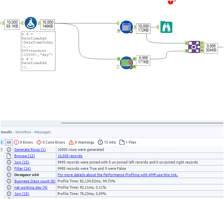
Task: Open the Generate Rows (1) link
Action: pyautogui.click(x=30, y=150)
